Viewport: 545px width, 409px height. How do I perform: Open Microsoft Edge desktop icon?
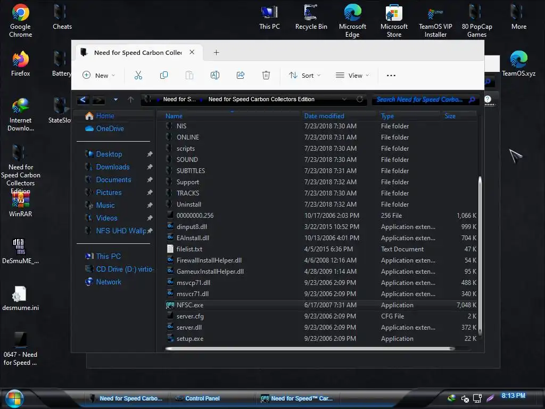click(x=352, y=20)
